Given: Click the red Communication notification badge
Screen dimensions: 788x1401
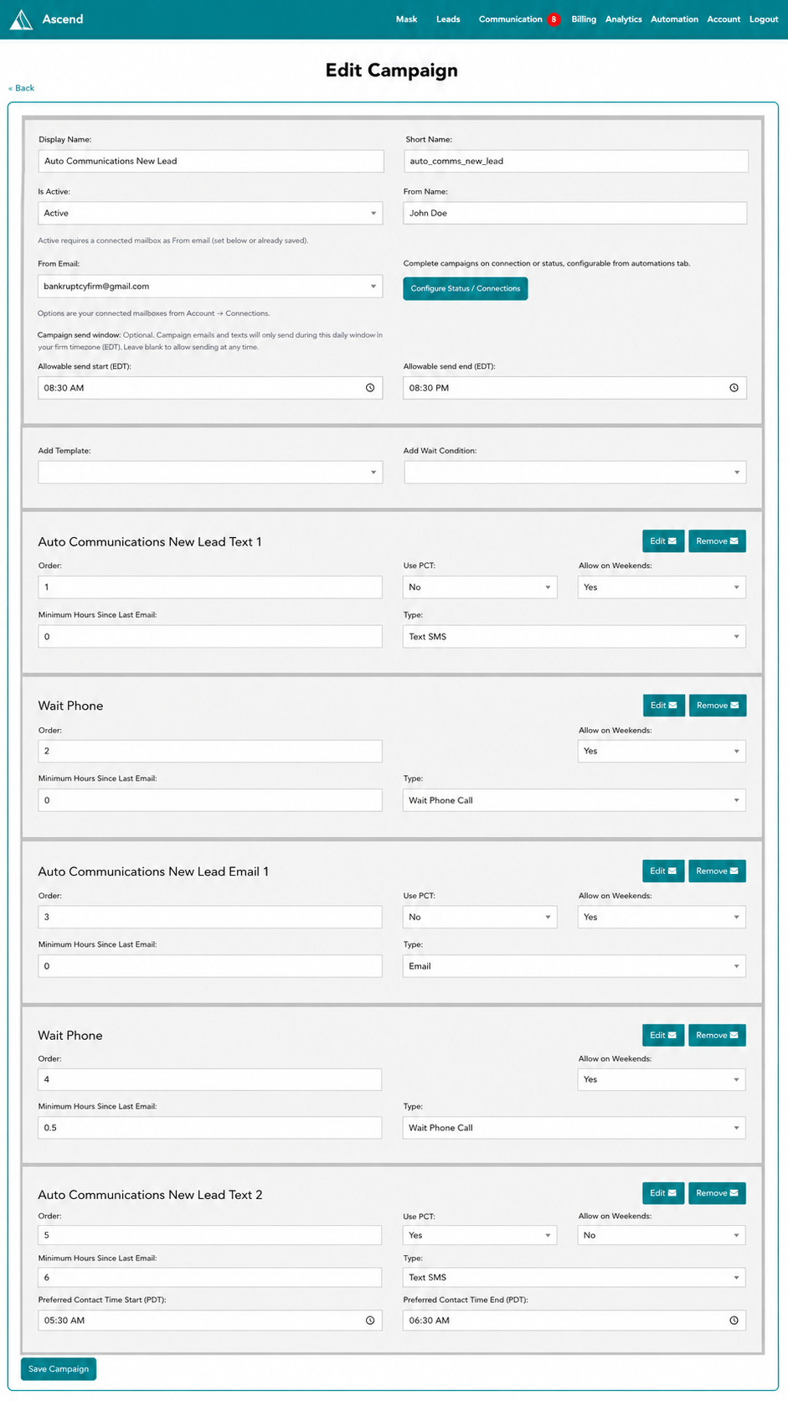Looking at the screenshot, I should [554, 19].
